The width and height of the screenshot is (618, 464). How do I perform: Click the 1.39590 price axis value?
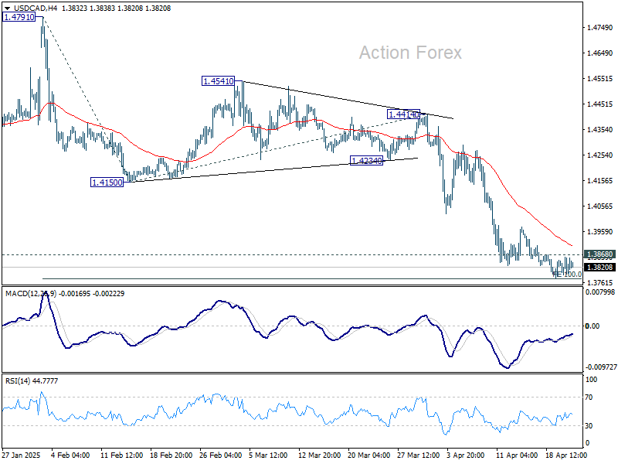[600, 231]
